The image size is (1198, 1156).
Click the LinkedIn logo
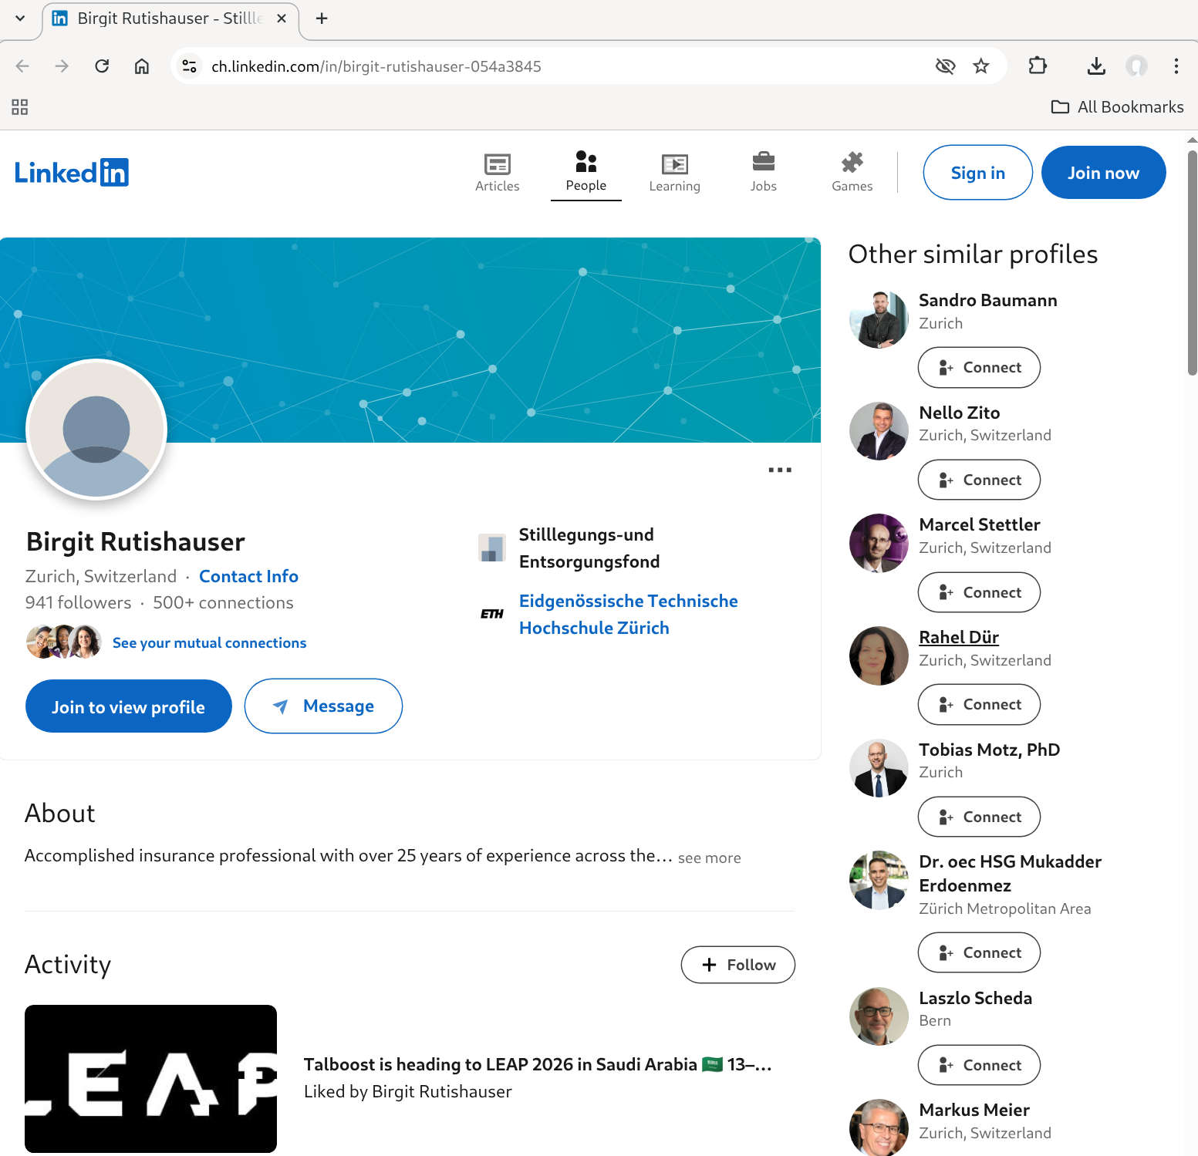point(72,173)
